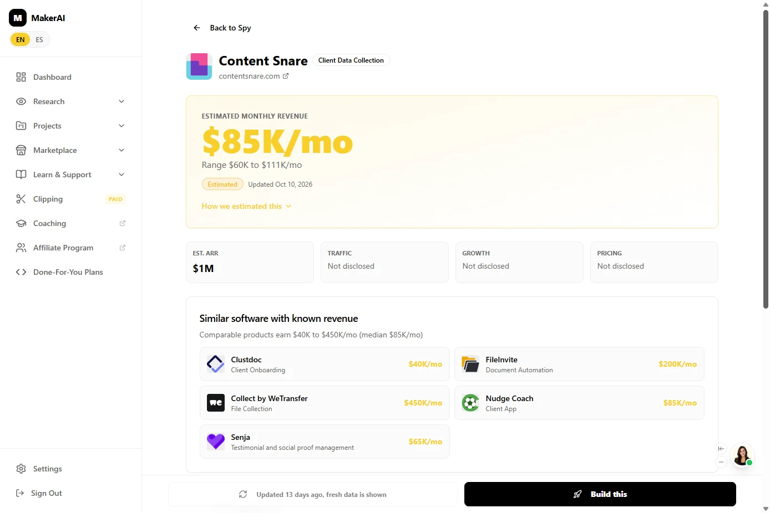Click the minimize chat widget icon

(721, 462)
